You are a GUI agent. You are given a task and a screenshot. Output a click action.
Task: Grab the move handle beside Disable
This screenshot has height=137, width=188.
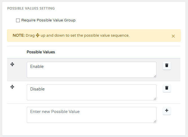[x=12, y=87]
